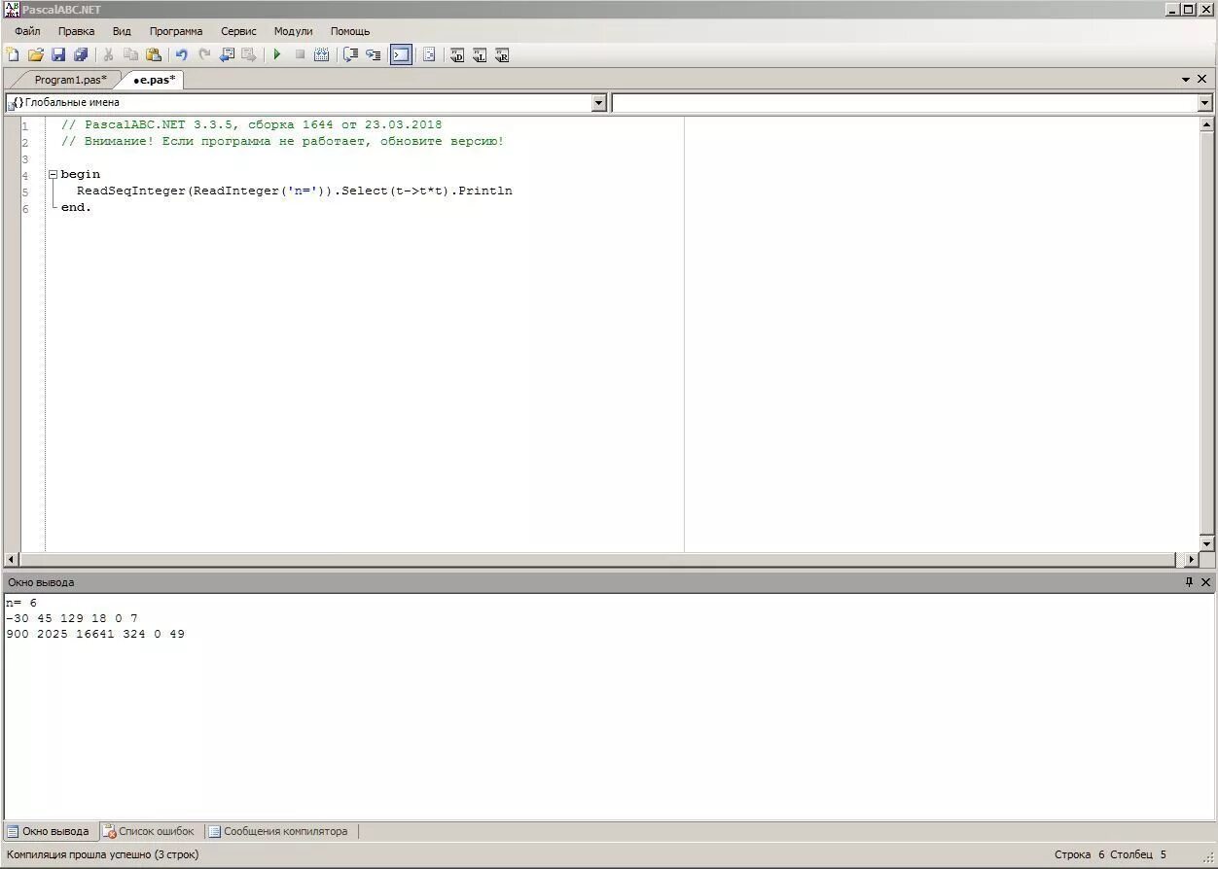Screen dimensions: 1218x869
Task: Open the Сервис menu
Action: pos(238,31)
